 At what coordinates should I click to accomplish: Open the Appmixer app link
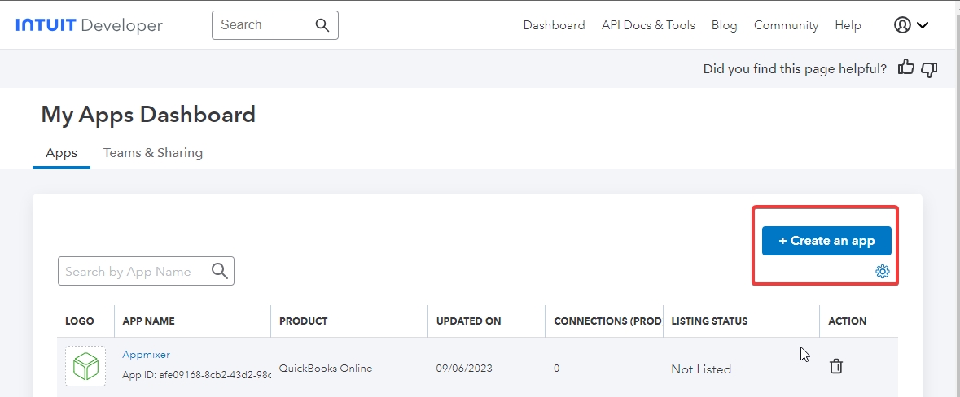(x=146, y=355)
